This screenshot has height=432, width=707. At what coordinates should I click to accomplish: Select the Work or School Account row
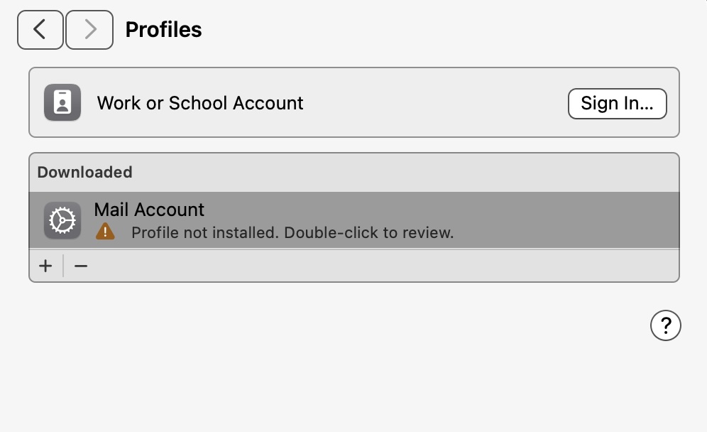point(354,102)
